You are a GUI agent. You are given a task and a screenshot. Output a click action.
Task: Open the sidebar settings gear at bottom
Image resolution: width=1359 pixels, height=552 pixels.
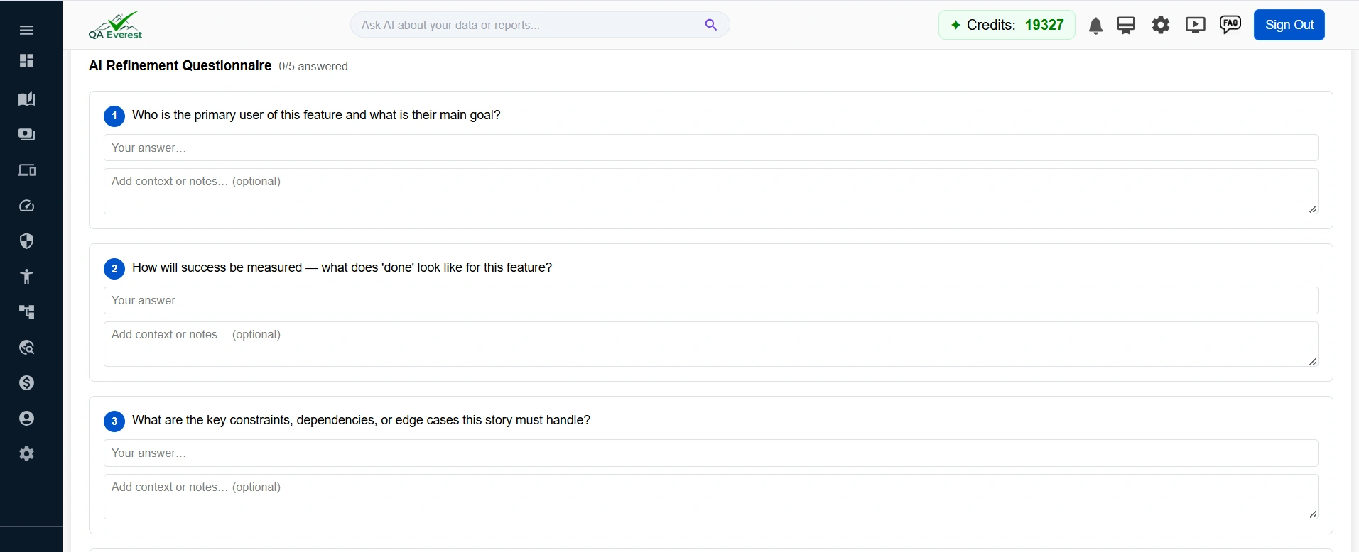click(26, 454)
